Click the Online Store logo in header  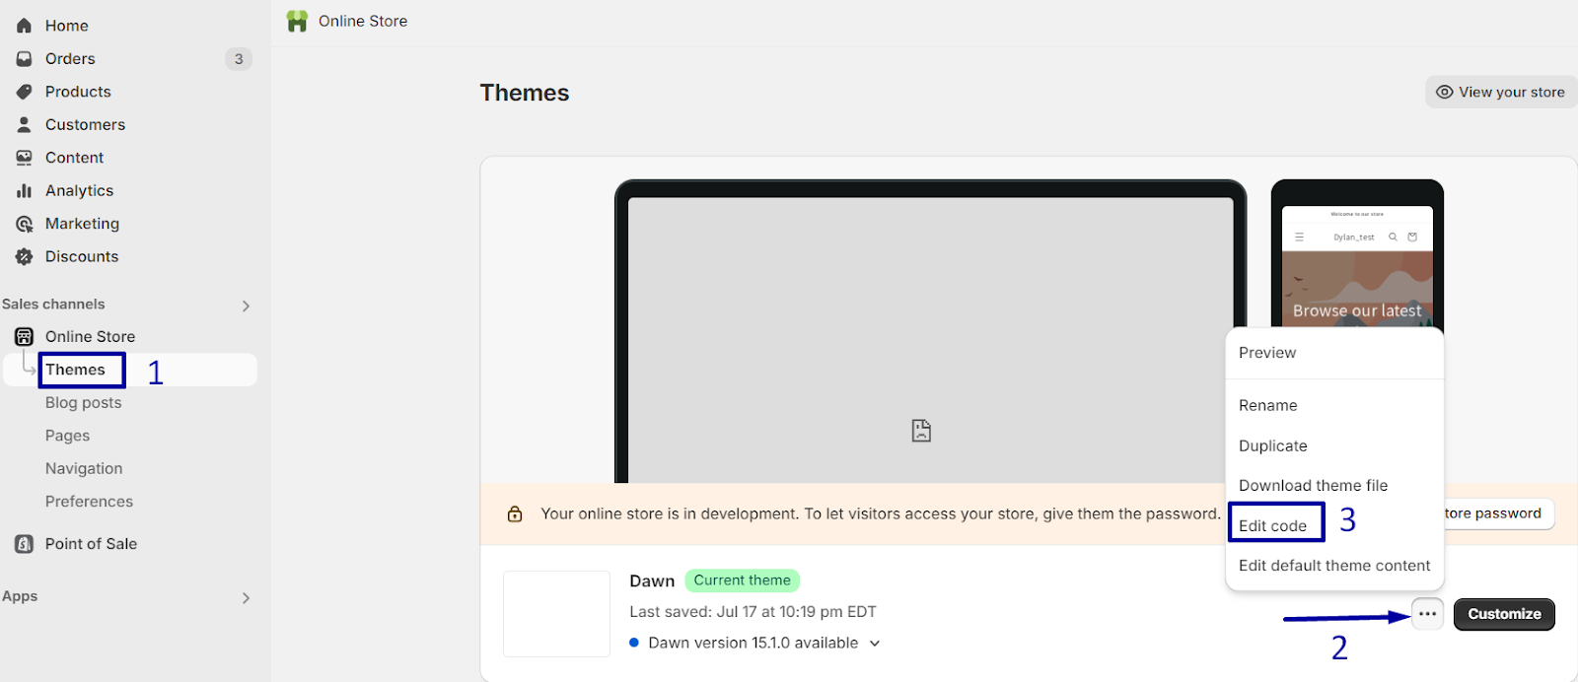297,21
